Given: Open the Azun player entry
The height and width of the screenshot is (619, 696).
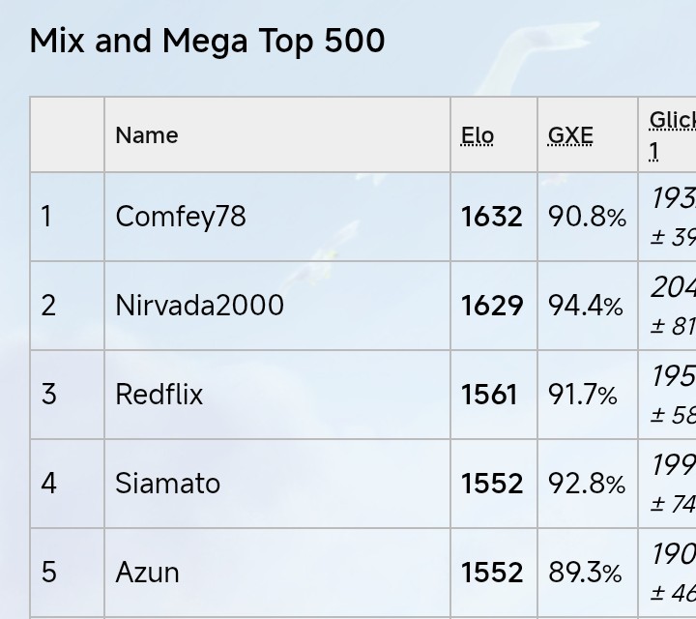Looking at the screenshot, I should click(147, 573).
